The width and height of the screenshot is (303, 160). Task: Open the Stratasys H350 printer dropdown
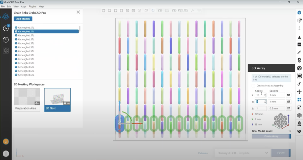[242, 153]
